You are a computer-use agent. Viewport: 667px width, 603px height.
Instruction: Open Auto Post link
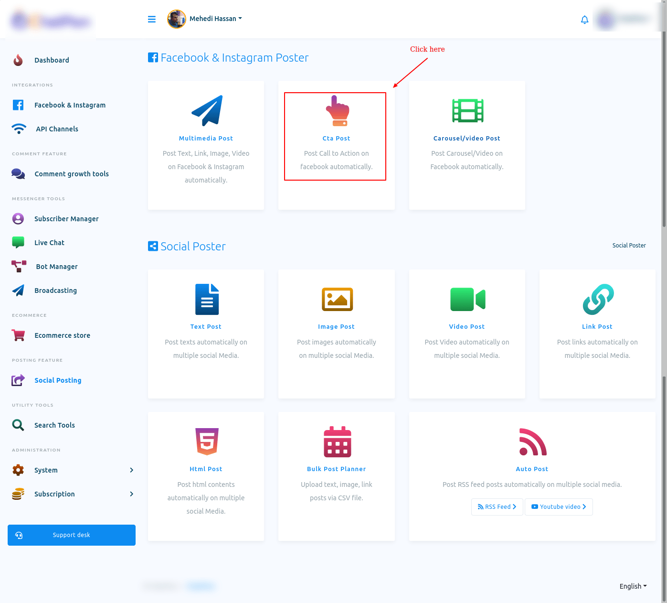coord(532,469)
